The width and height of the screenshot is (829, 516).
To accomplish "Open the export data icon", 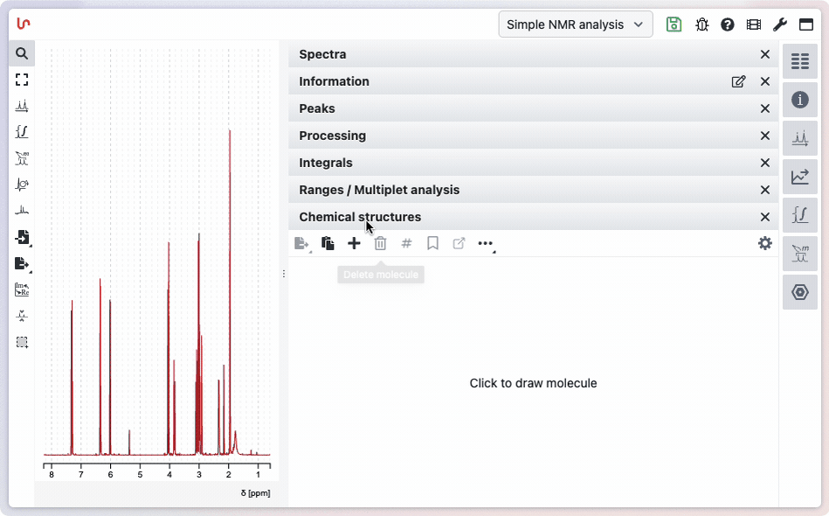I will coord(22,263).
